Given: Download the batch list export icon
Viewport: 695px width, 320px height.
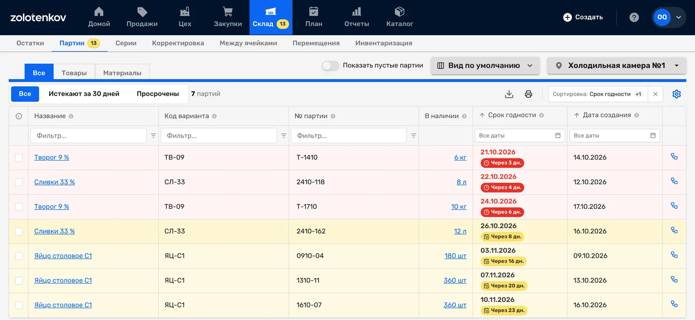Looking at the screenshot, I should (510, 94).
